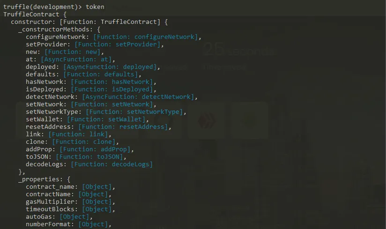Click the 'isDeployed:' key
The height and width of the screenshot is (229, 386).
click(x=46, y=89)
